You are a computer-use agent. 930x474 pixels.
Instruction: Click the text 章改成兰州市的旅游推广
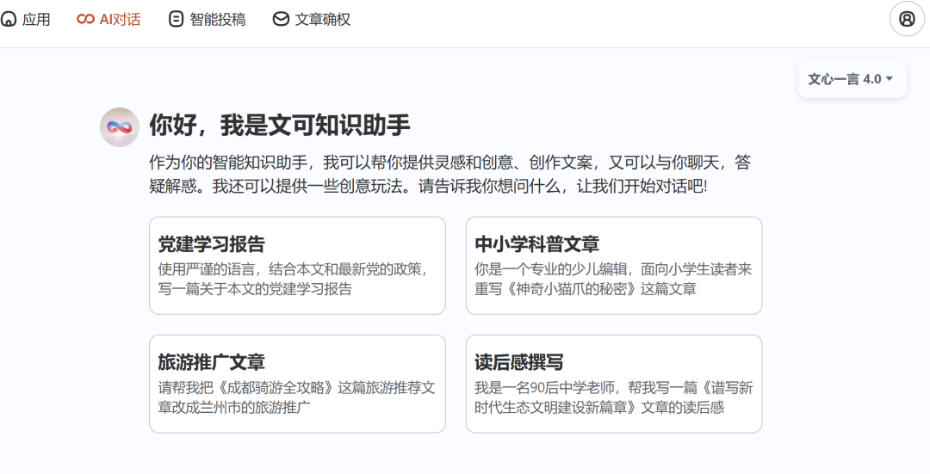point(234,408)
